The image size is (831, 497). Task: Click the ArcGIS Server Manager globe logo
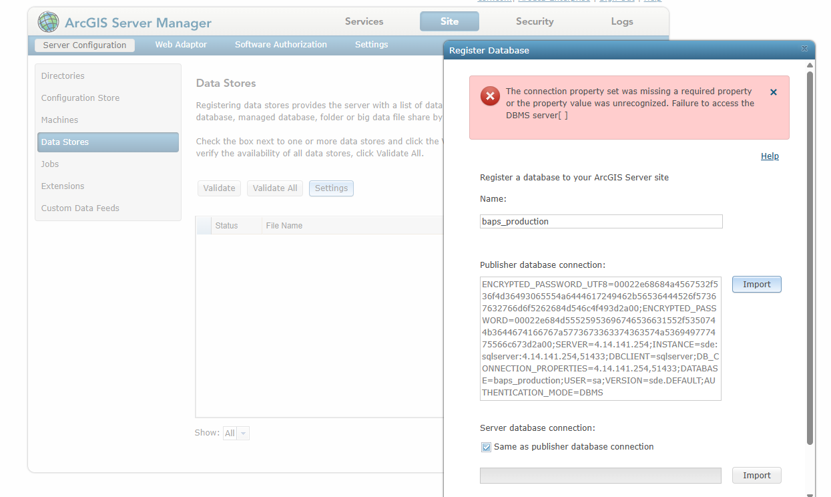coord(48,22)
